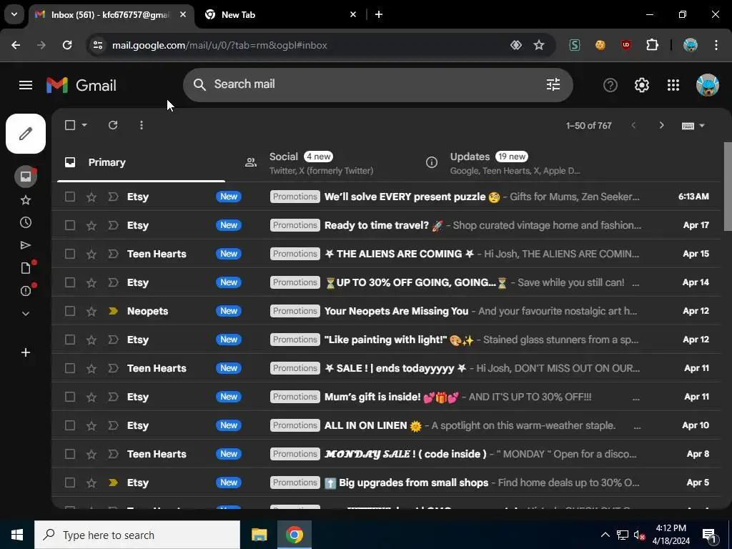This screenshot has height=549, width=732.
Task: Check the Neopets email checkbox
Action: (70, 312)
